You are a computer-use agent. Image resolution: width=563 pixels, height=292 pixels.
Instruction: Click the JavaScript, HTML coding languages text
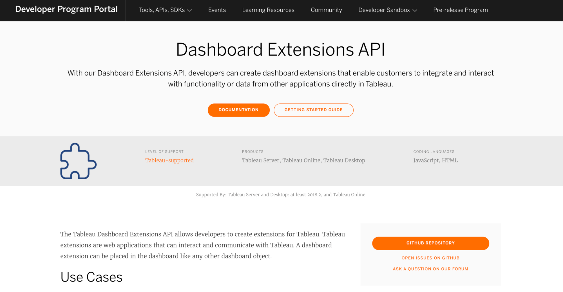pyautogui.click(x=435, y=160)
